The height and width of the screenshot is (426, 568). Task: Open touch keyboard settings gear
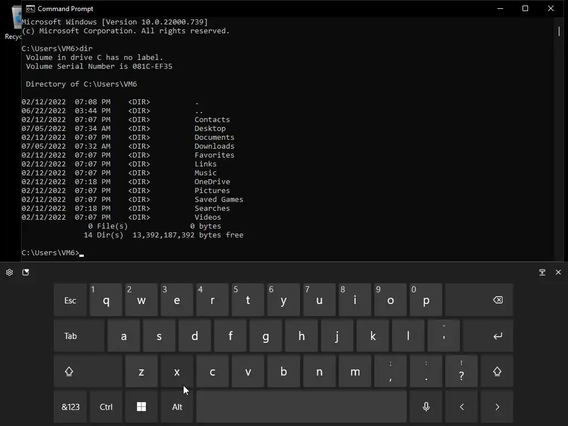tap(9, 272)
